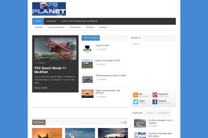Open the red biplane featured image
This screenshot has width=208, height=138.
(x=55, y=49)
